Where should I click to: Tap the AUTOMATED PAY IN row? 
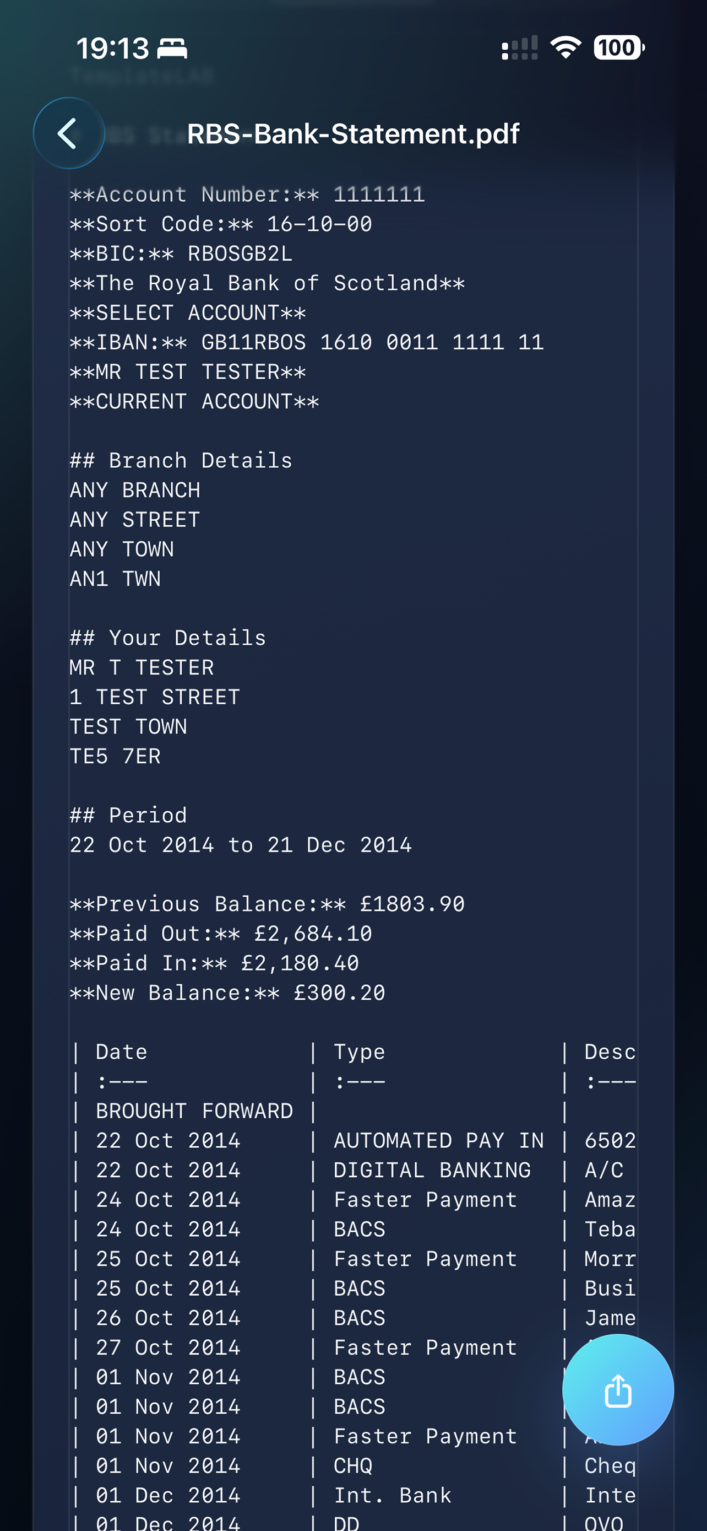click(x=353, y=1140)
